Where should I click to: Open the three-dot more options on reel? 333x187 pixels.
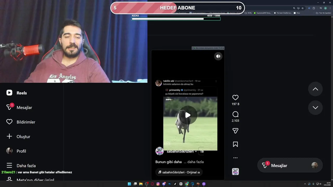[235, 158]
